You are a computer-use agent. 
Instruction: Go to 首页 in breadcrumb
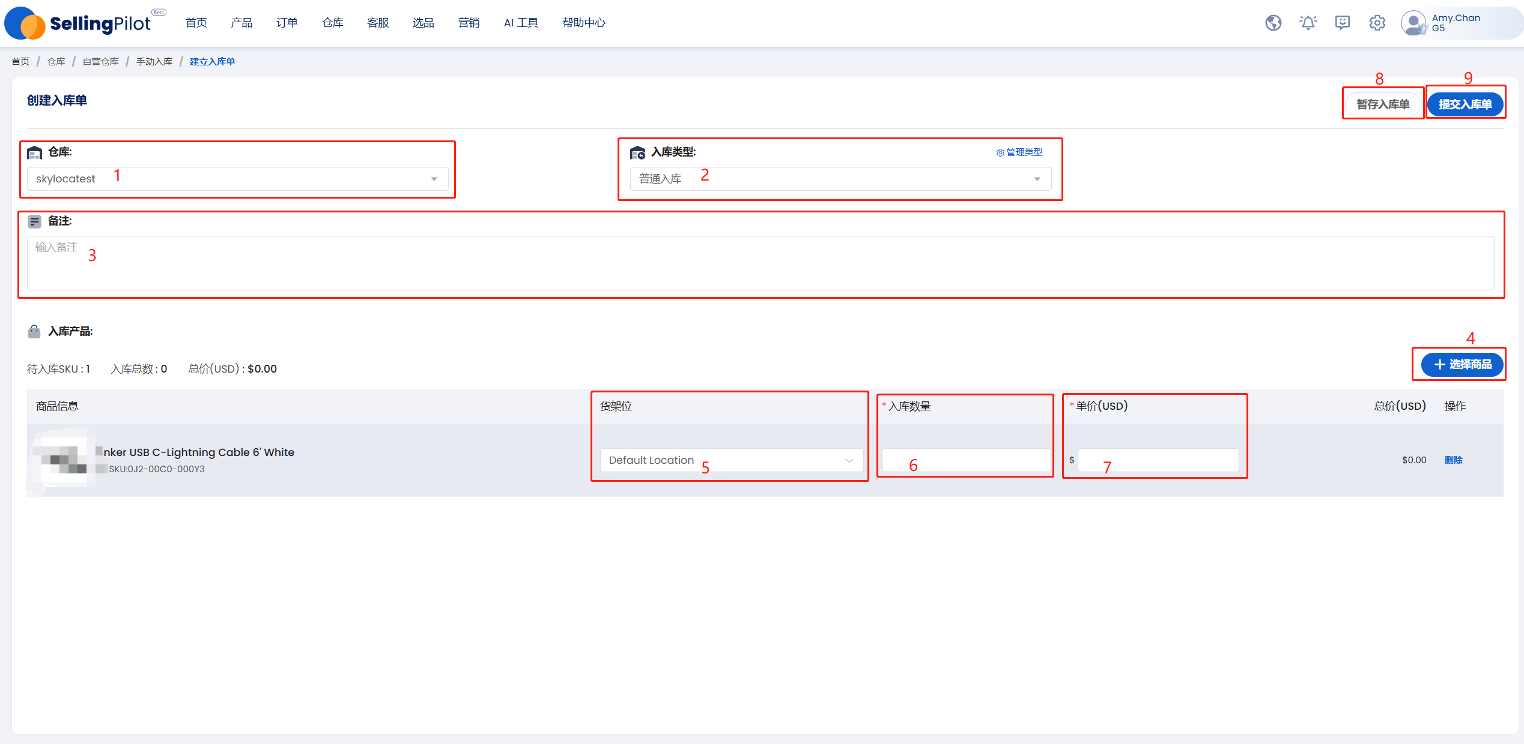click(20, 62)
